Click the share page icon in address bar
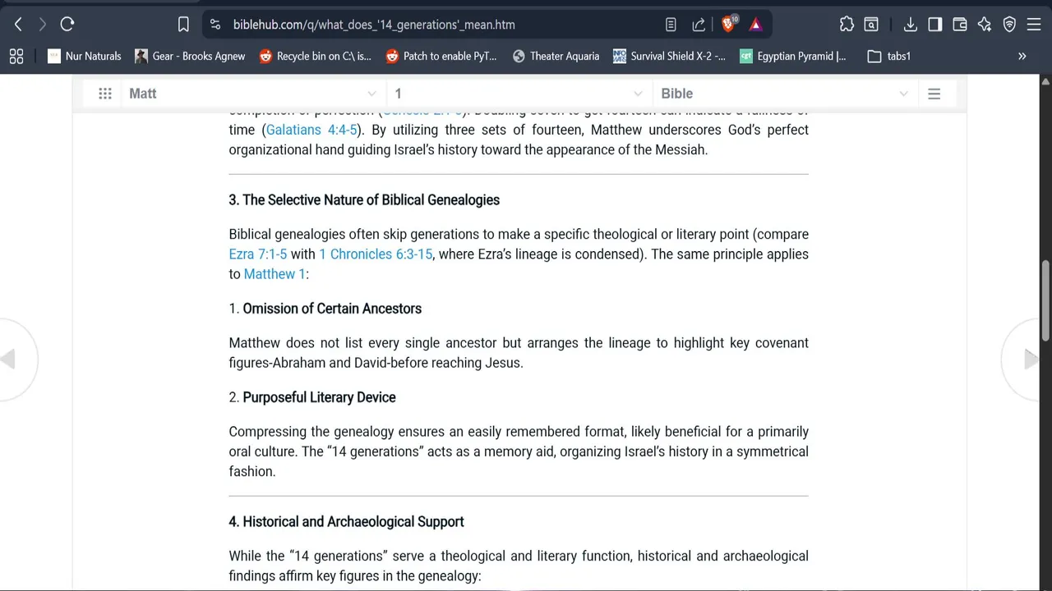1052x591 pixels. coord(699,25)
